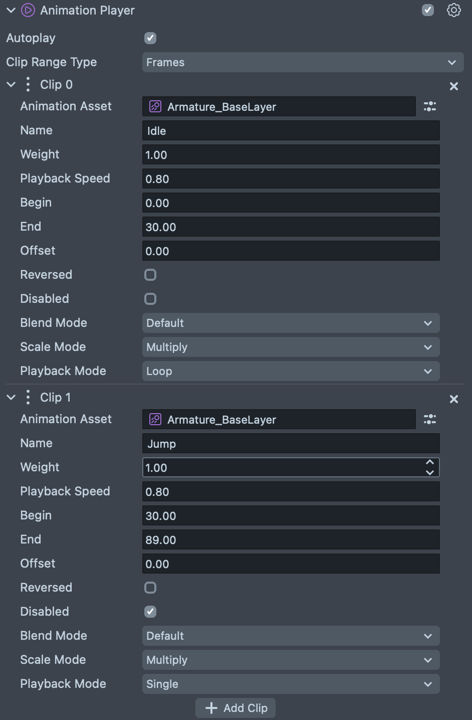This screenshot has height=720, width=472.
Task: Toggle the Autoplay checkbox
Action: [x=150, y=38]
